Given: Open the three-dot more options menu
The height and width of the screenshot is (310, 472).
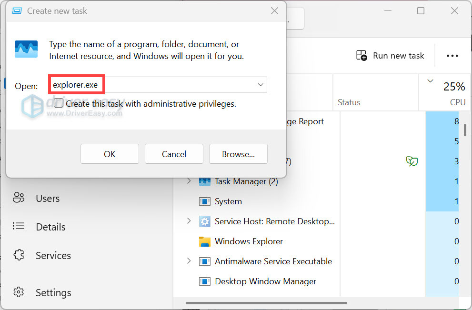Looking at the screenshot, I should point(452,56).
